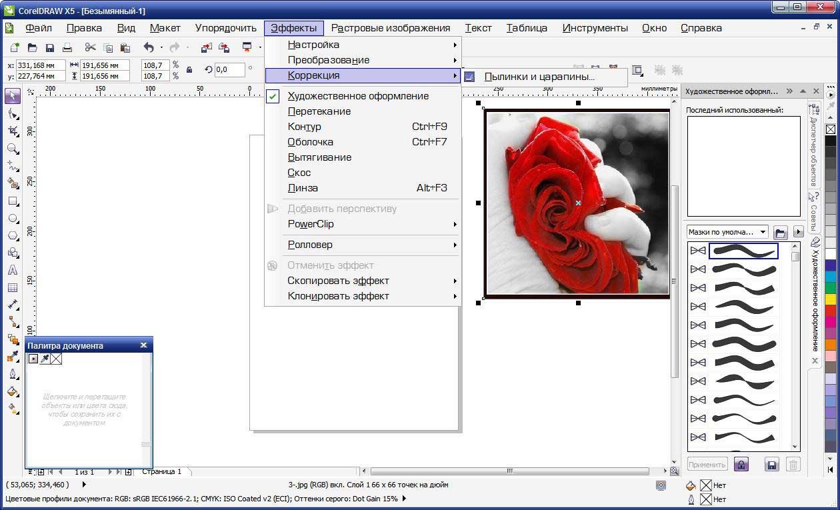Click the Линза menu entry
This screenshot has width=840, height=510.
[x=303, y=188]
